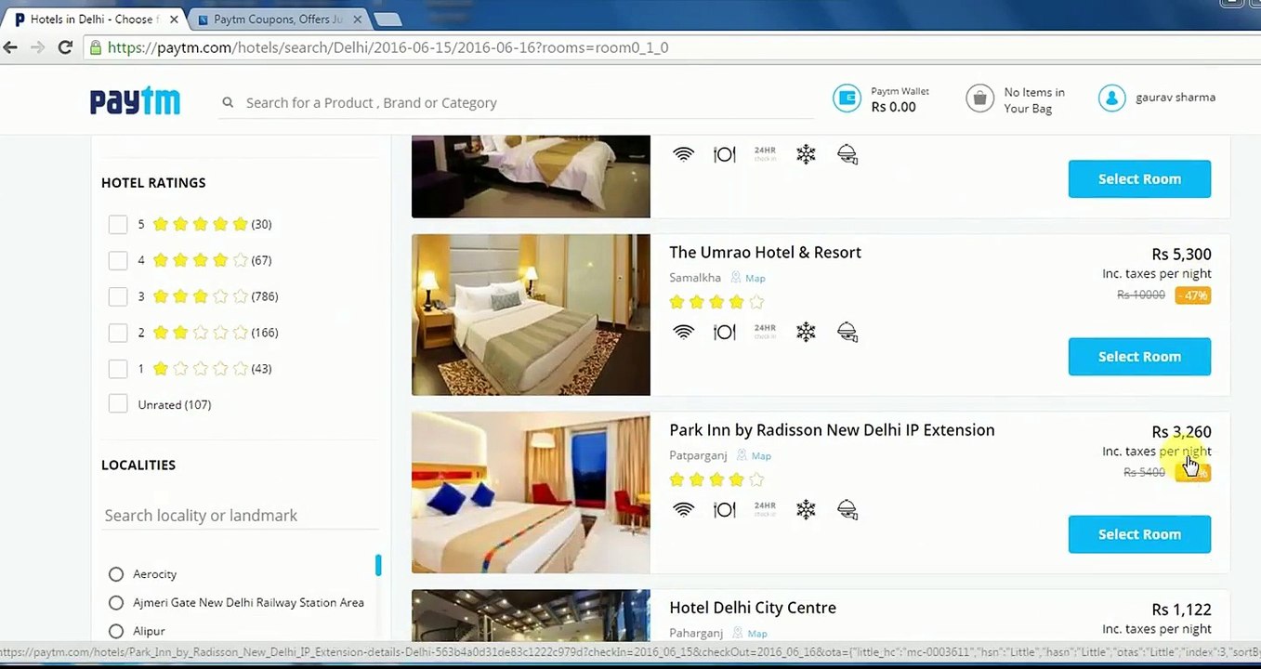Click the search magnifier icon in Paytm header
This screenshot has width=1261, height=669.
[228, 103]
